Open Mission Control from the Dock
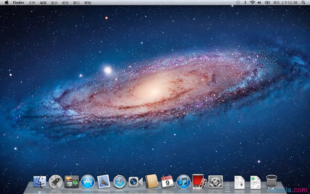310x194 pixels. (x=72, y=182)
